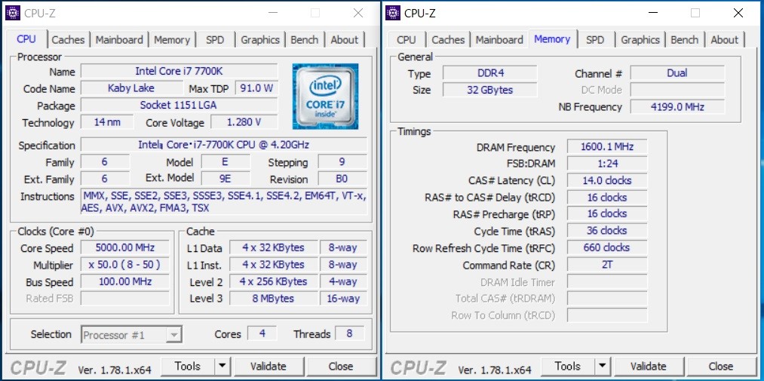
Task: Open Graphics tab in left CPU-Z window
Action: coord(260,40)
